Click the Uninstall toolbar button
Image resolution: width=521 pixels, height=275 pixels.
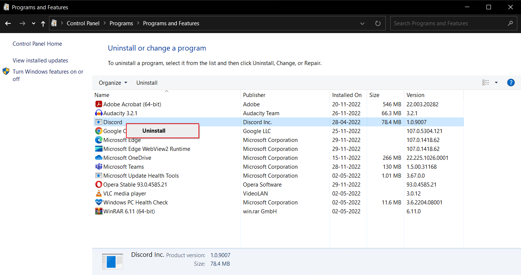147,83
